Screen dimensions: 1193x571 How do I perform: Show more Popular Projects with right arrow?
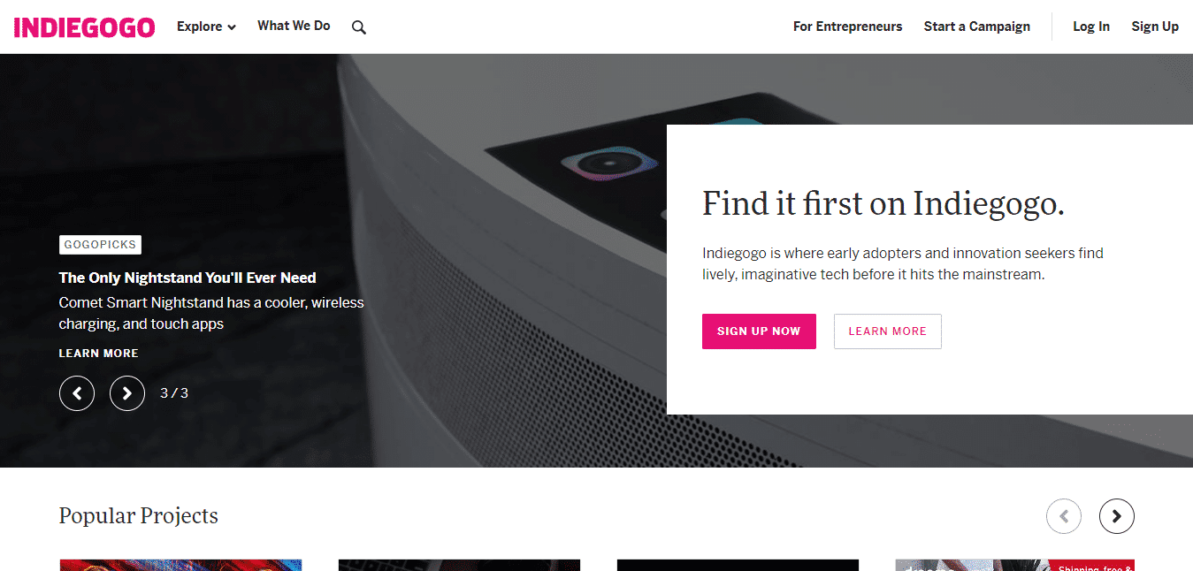1116,516
